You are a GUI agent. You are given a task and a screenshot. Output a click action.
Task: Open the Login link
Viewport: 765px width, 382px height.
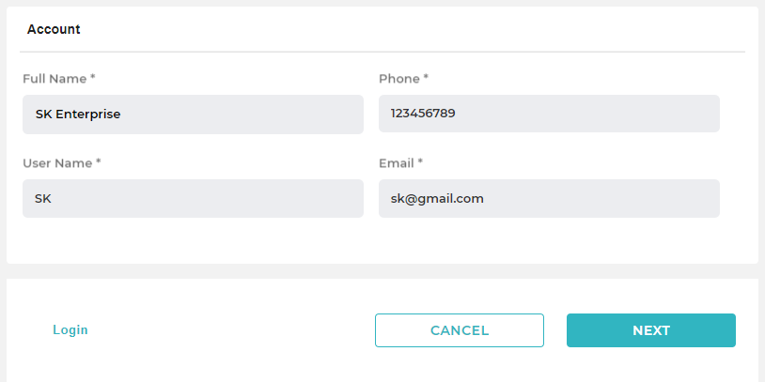point(70,330)
